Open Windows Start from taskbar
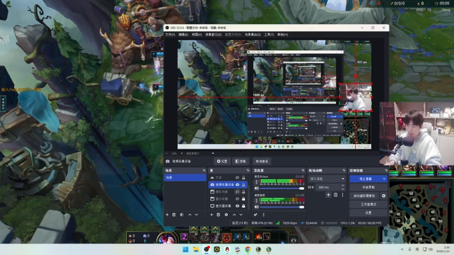 [x=186, y=249]
